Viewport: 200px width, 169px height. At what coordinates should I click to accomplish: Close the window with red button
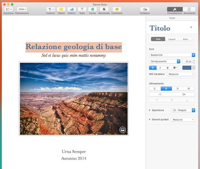(5, 5)
